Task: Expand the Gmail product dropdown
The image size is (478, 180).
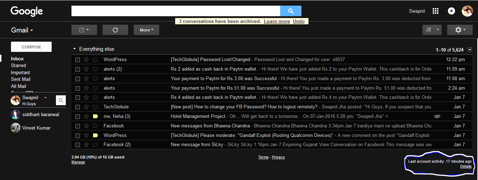Action: [22, 30]
